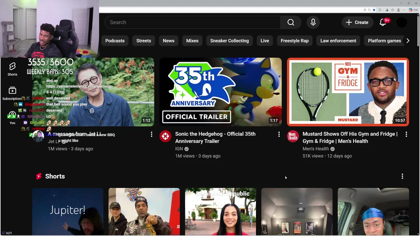The width and height of the screenshot is (420, 236).
Task: Open the Sonic the Hedgehog trailer title
Action: (215, 137)
